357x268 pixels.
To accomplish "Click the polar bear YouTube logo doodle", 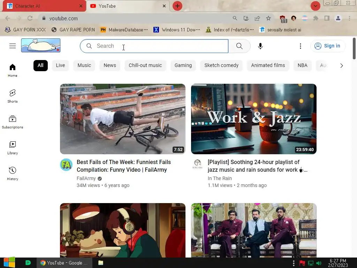I will pos(41,45).
